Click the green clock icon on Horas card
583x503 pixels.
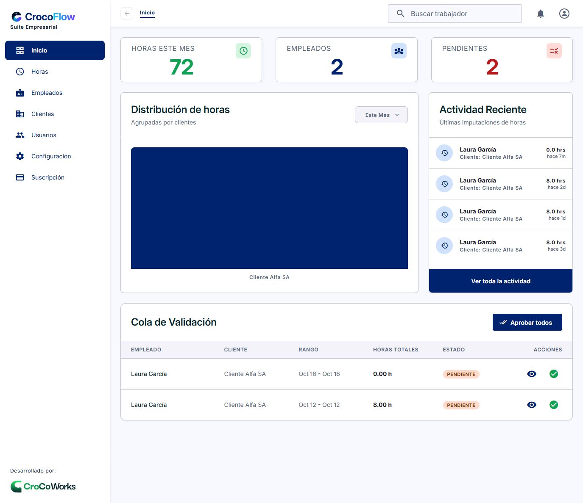[x=243, y=51]
